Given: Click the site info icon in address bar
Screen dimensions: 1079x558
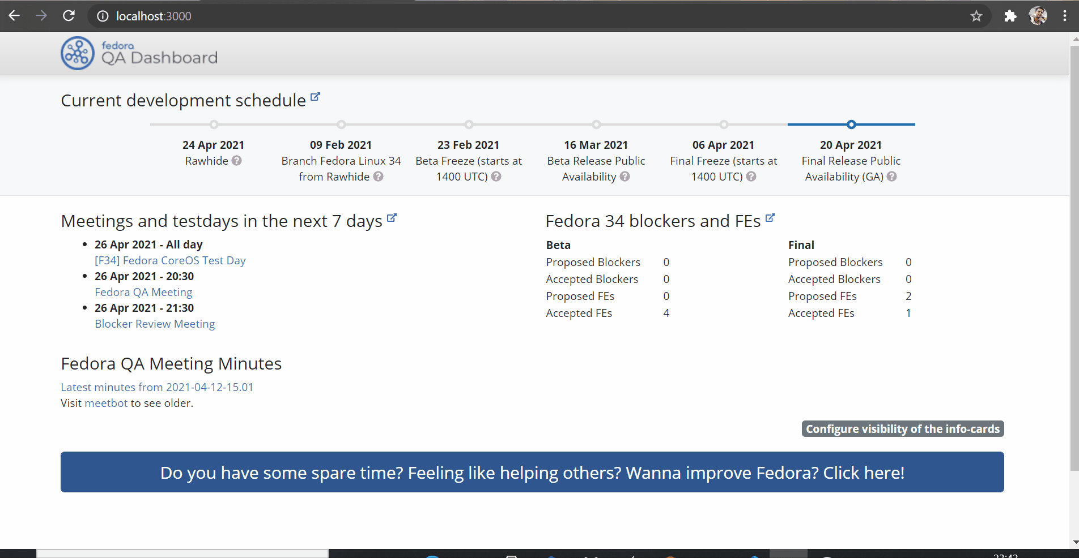Looking at the screenshot, I should [x=103, y=16].
